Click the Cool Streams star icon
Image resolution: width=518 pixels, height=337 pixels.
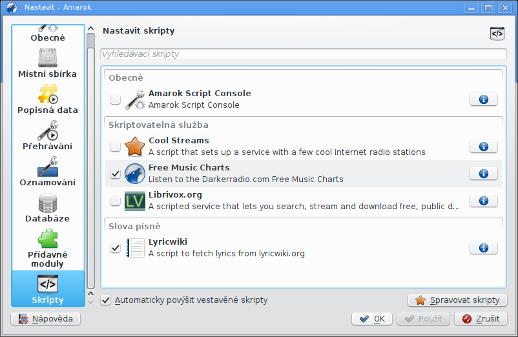coord(135,147)
